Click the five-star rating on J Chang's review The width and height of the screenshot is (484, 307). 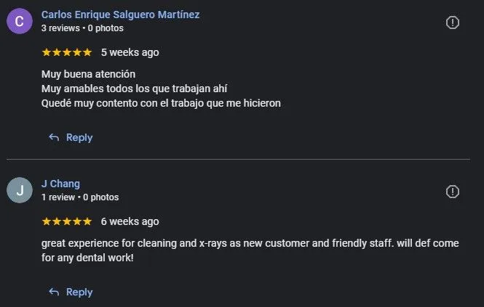[x=67, y=221]
